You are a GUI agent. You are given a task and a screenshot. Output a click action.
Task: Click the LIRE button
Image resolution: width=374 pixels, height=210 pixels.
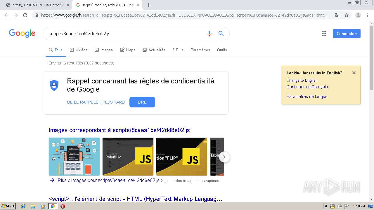tap(142, 102)
